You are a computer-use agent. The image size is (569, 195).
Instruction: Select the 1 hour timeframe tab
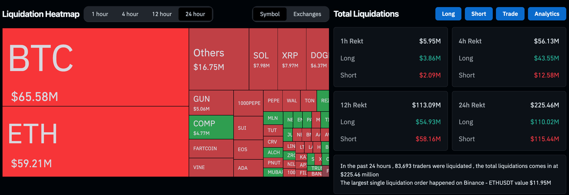(100, 14)
